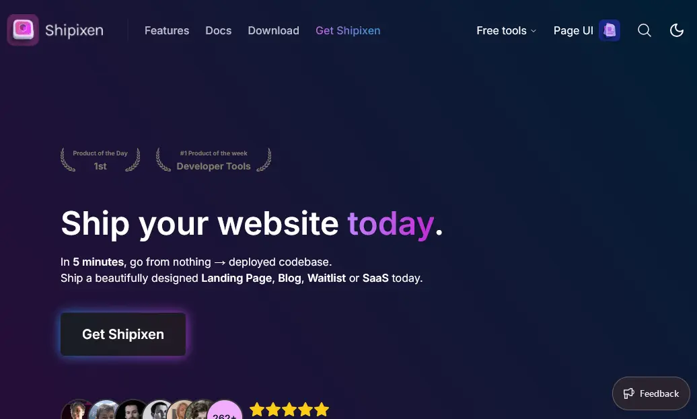Screen dimensions: 697x419
Task: Click the Feedback megaphone icon
Action: pos(628,393)
